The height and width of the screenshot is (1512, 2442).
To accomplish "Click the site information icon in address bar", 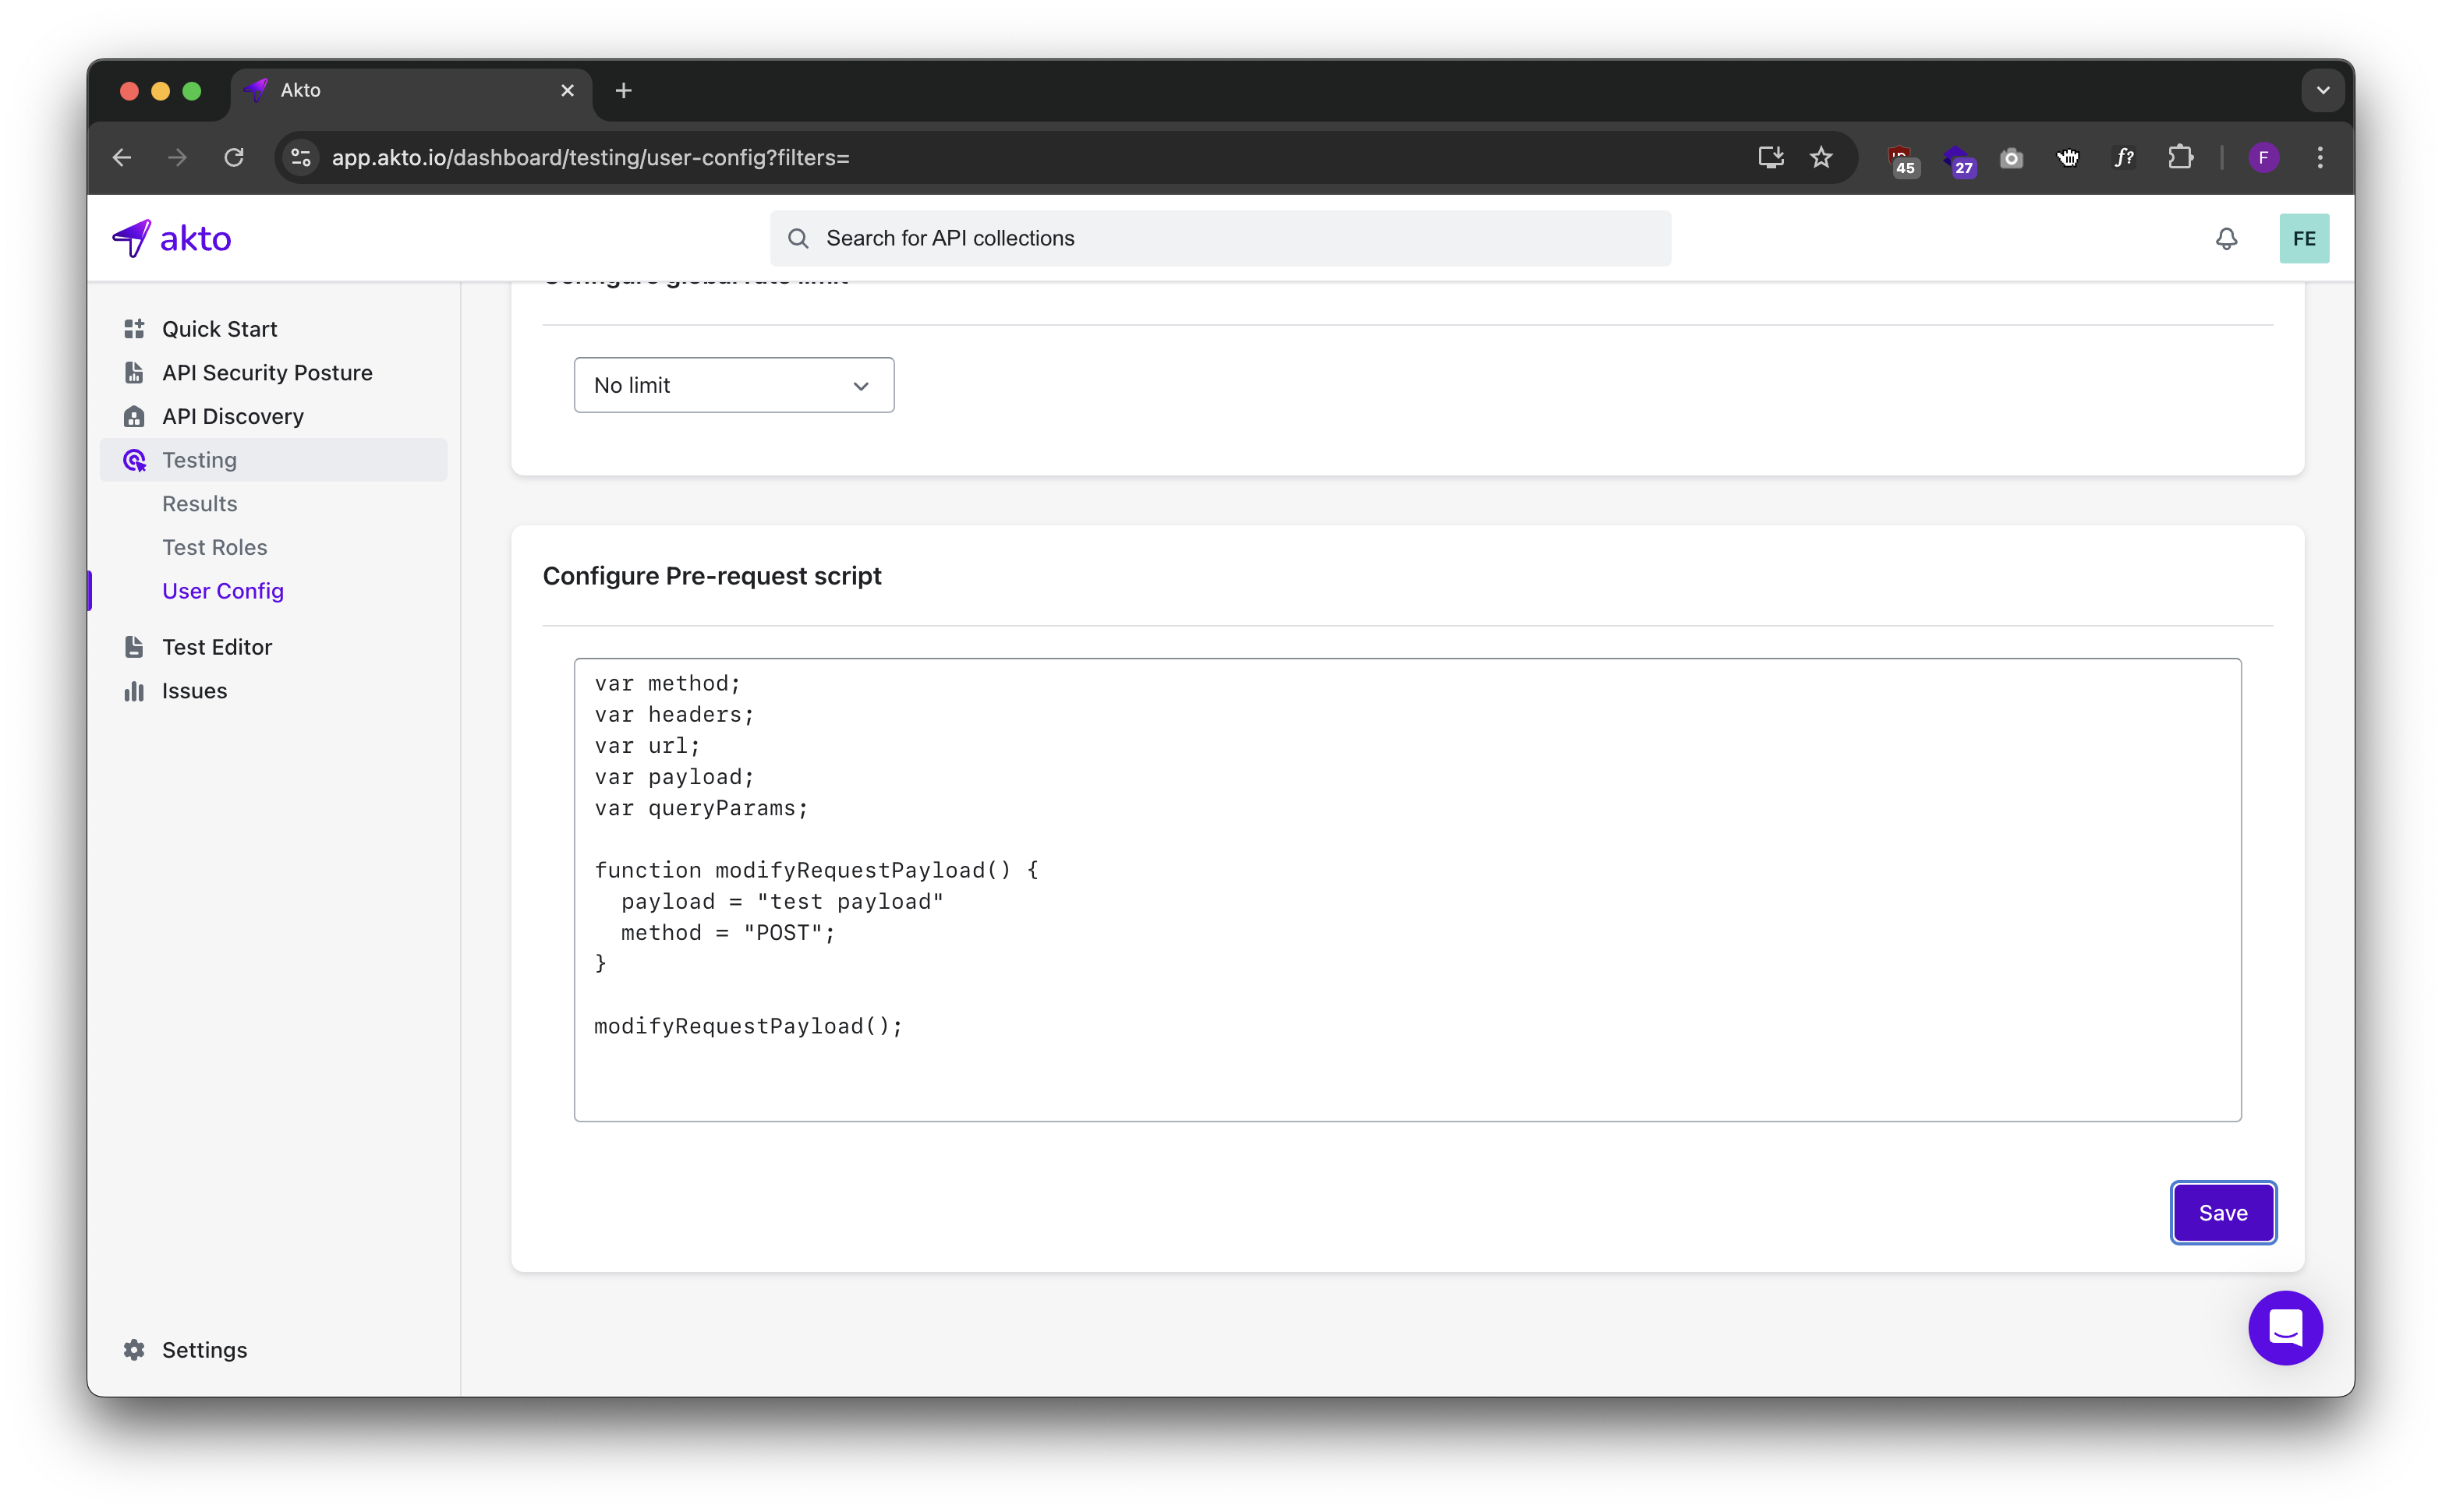I will coord(301,157).
